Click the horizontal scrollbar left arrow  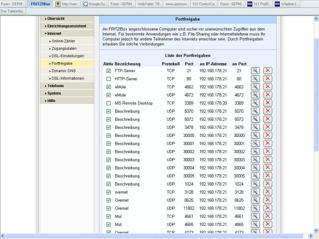[3, 236]
